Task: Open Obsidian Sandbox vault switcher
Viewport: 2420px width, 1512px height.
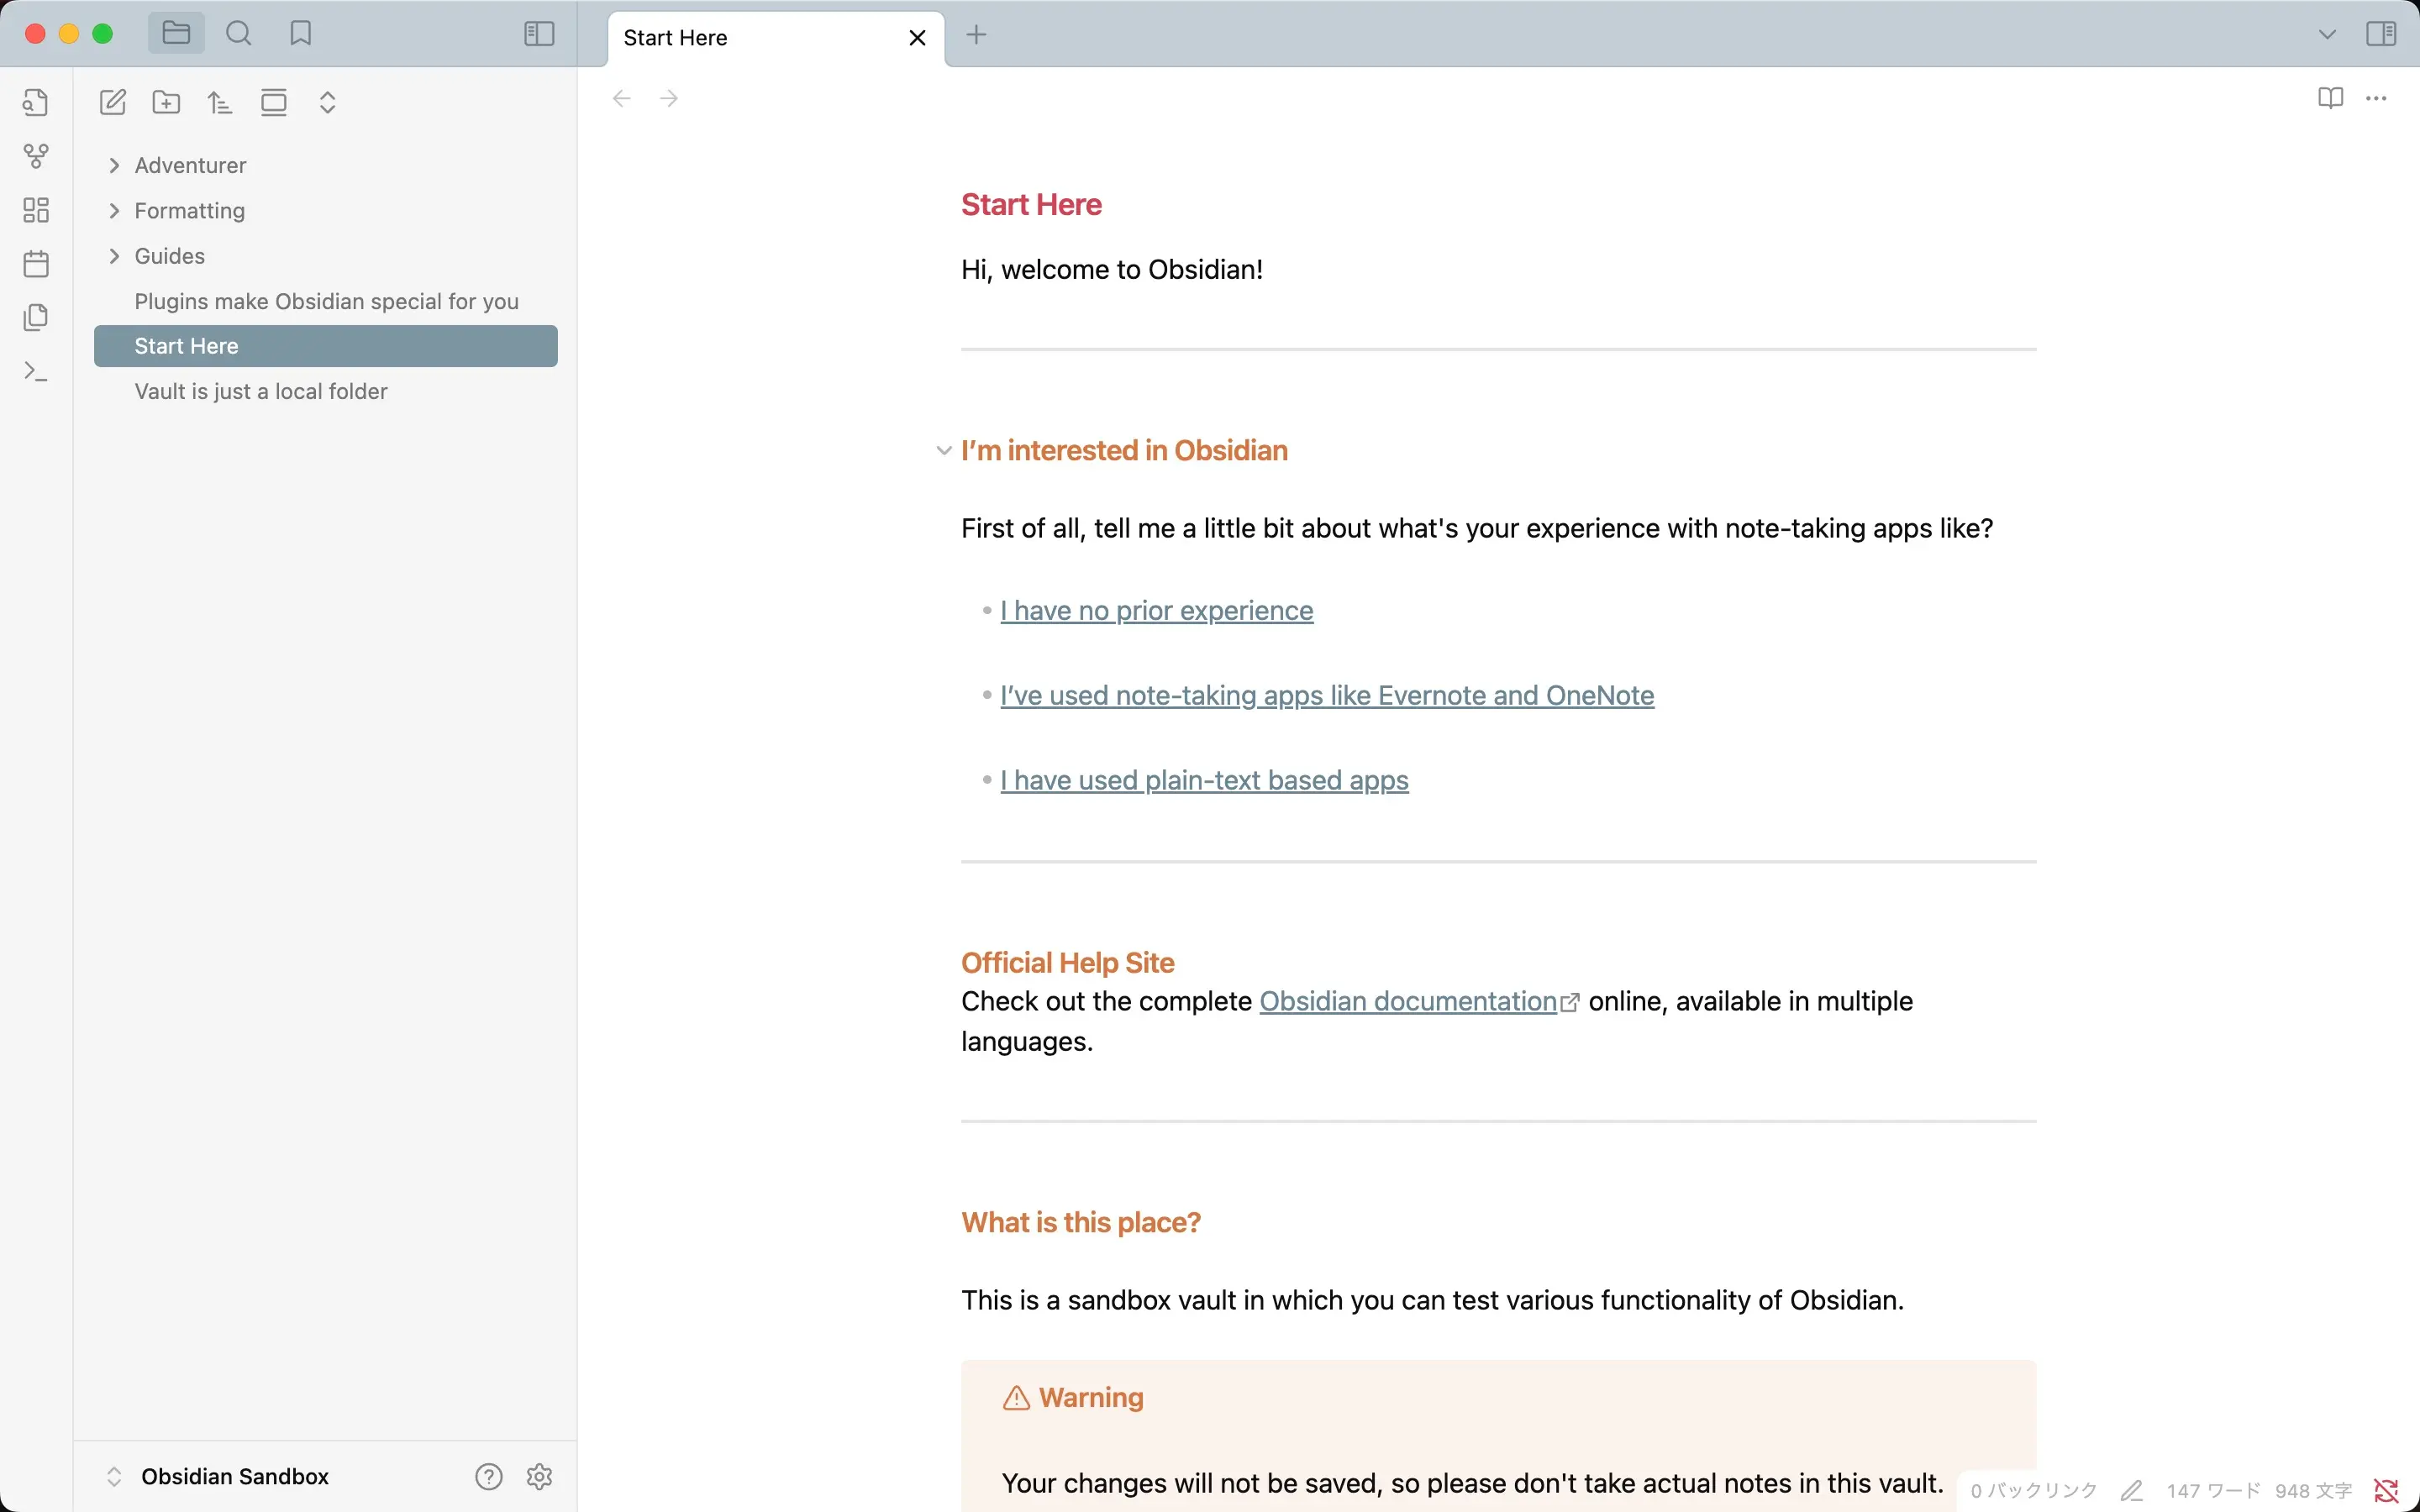Action: tap(234, 1476)
